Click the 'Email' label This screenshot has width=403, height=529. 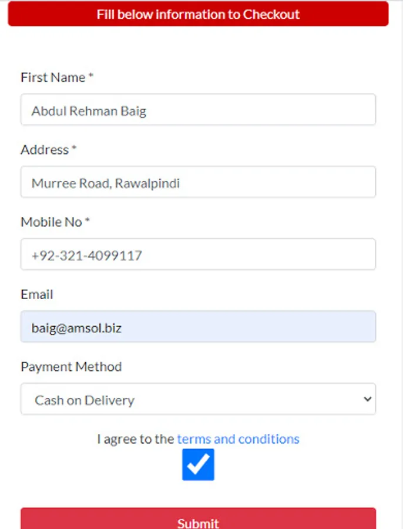click(37, 294)
